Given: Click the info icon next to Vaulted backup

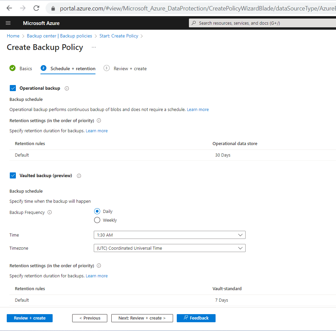Looking at the screenshot, I should pos(79,176).
